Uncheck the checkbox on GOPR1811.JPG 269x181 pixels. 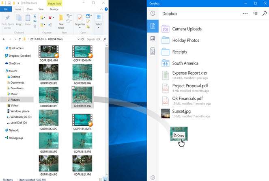click(x=73, y=88)
